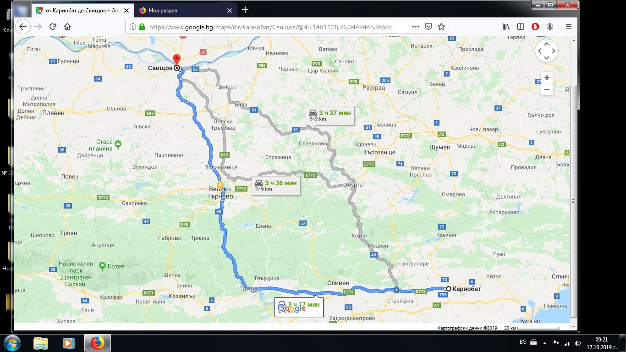The width and height of the screenshot is (626, 352).
Task: Click the BG keyboard language indicator
Action: [x=523, y=342]
